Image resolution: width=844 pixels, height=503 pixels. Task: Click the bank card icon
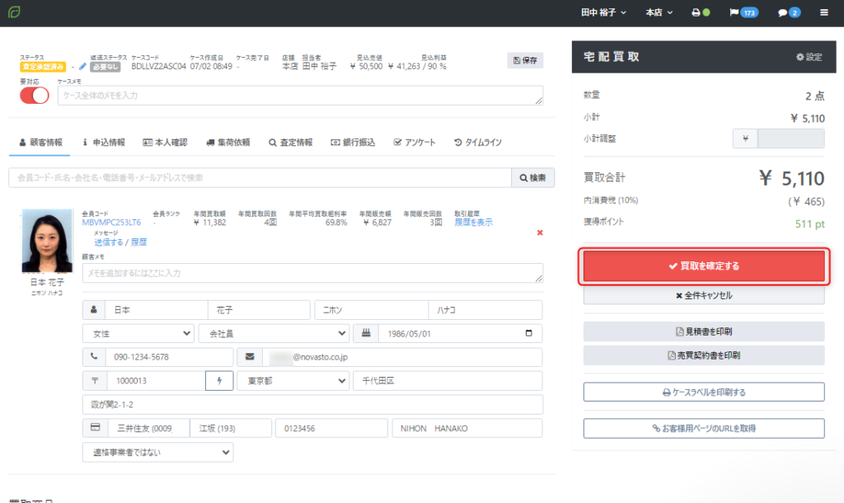click(96, 428)
